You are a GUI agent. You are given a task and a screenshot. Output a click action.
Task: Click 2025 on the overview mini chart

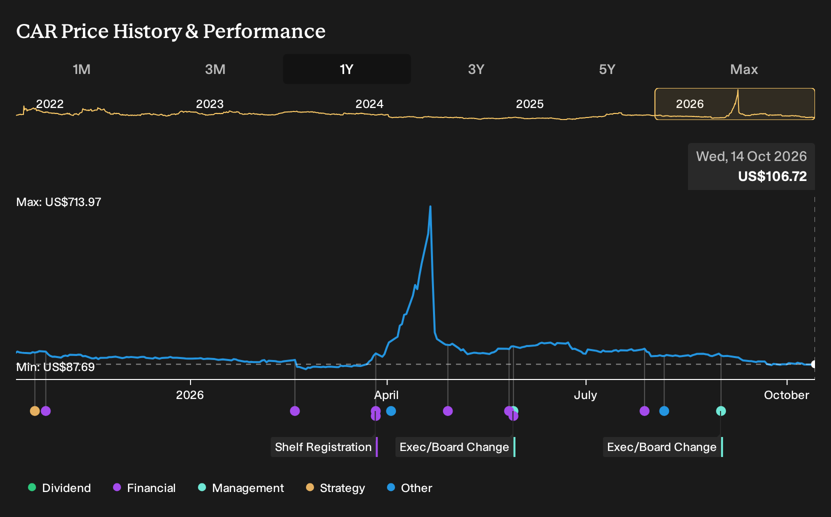tap(529, 104)
